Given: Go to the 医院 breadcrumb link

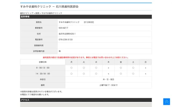Looking at the screenshot, I should (37, 13).
